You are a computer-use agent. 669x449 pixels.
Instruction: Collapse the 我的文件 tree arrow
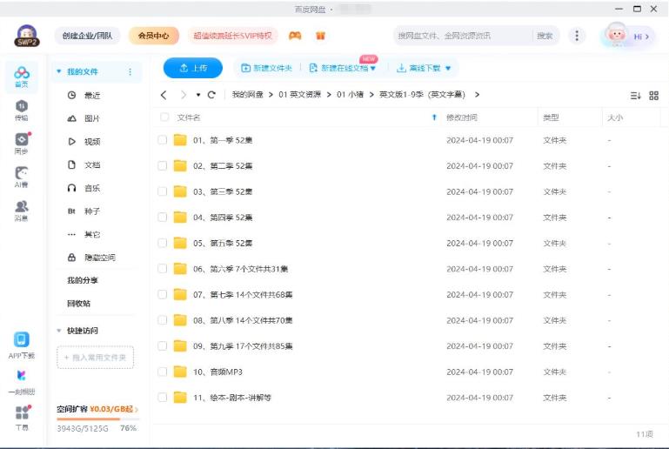click(x=59, y=71)
